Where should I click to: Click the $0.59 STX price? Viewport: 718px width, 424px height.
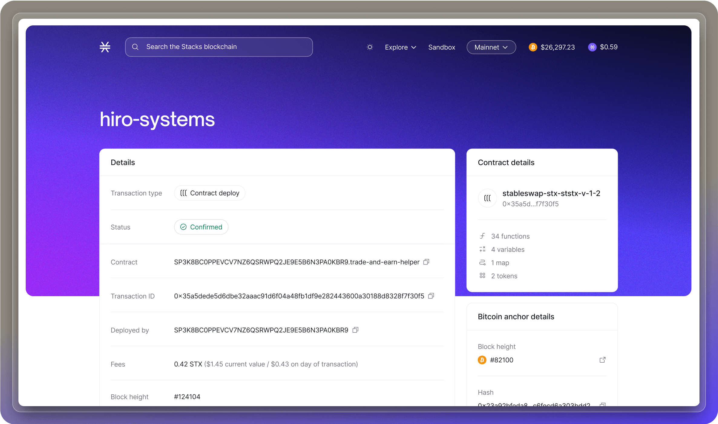coord(609,47)
